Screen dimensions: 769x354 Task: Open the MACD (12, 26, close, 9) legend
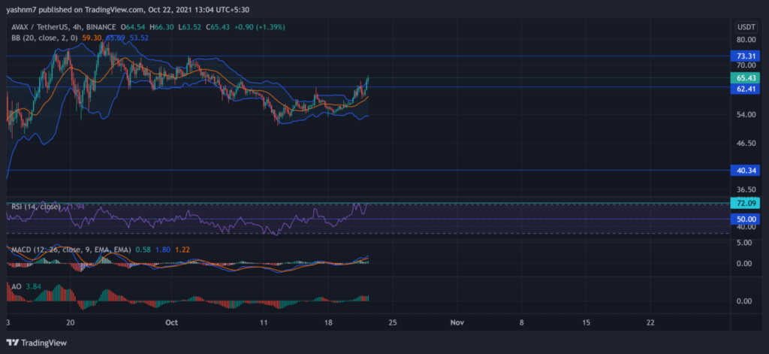69,249
